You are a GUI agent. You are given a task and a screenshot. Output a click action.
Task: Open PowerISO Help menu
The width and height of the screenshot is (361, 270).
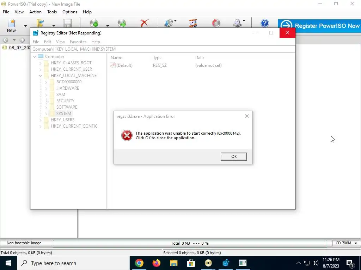[87, 12]
